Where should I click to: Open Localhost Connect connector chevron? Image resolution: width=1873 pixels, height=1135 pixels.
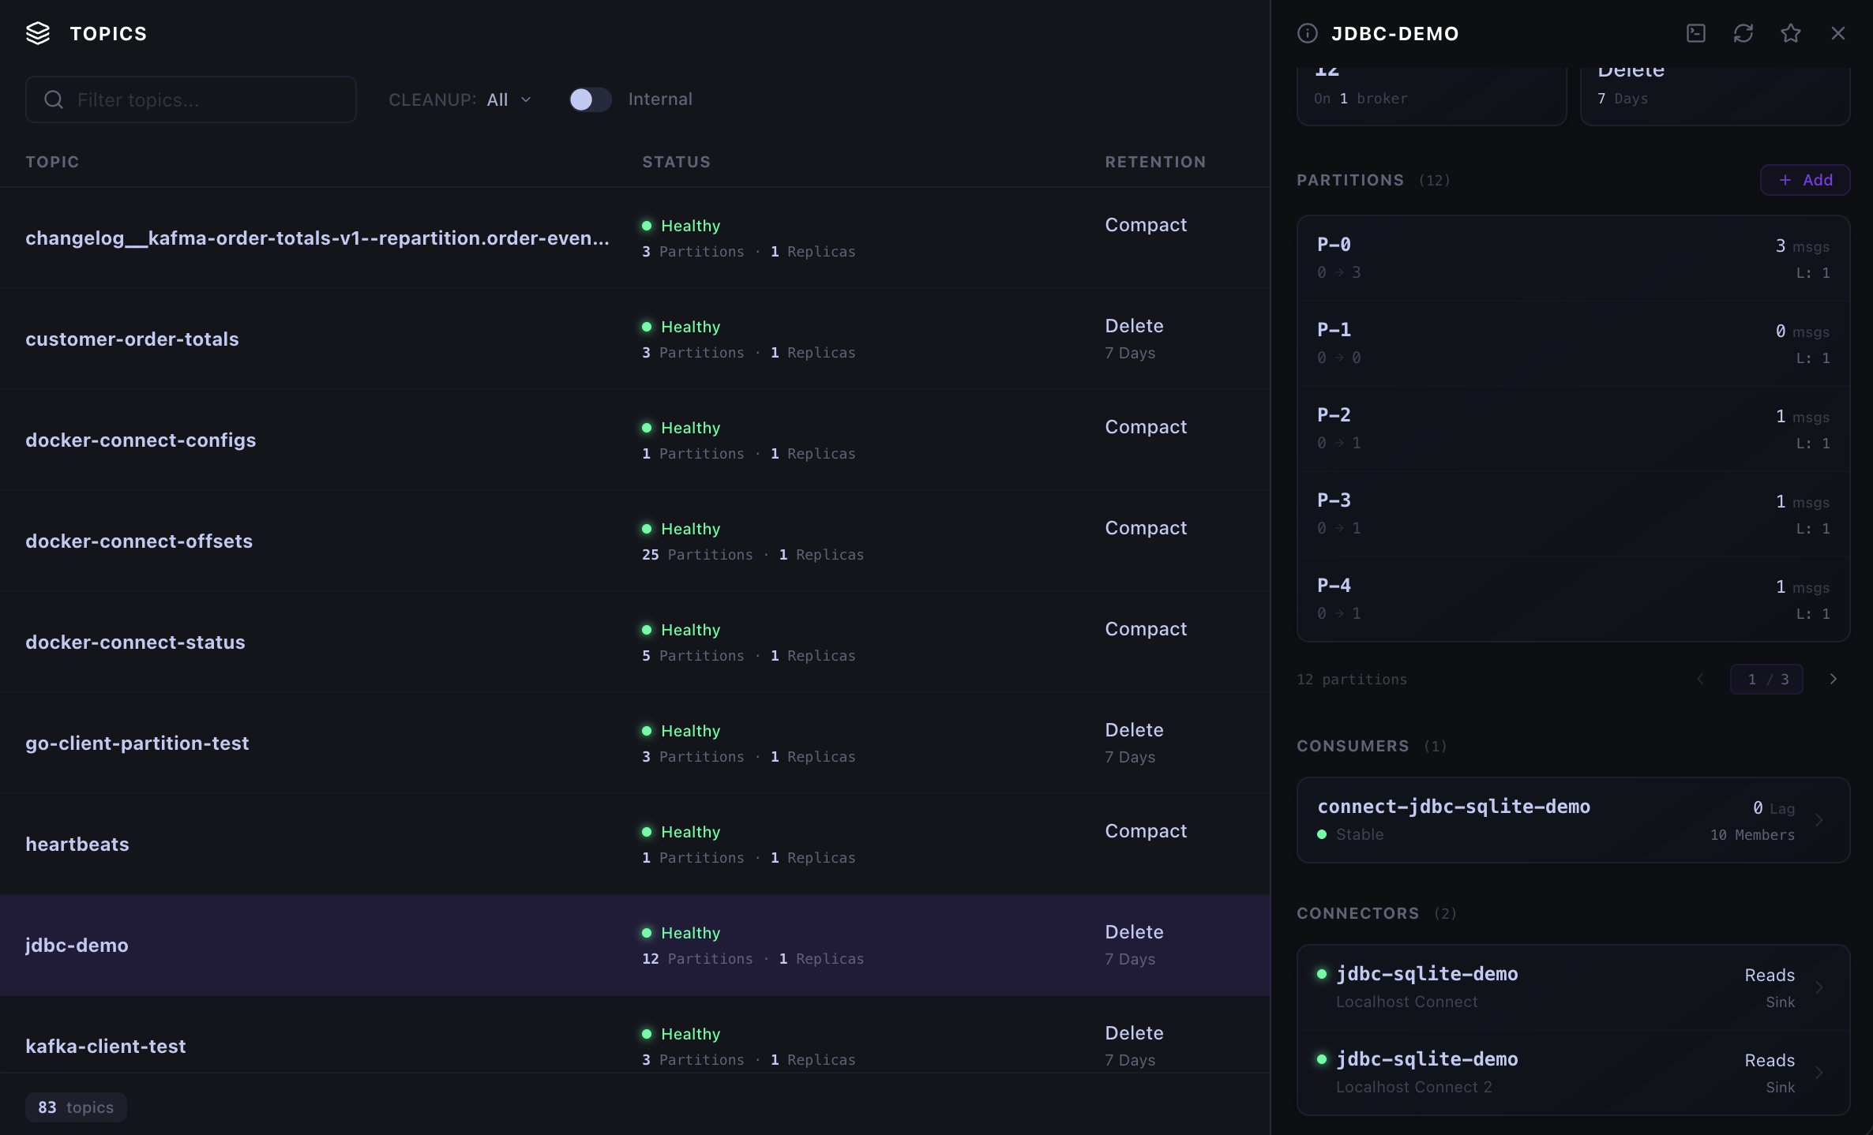tap(1819, 987)
